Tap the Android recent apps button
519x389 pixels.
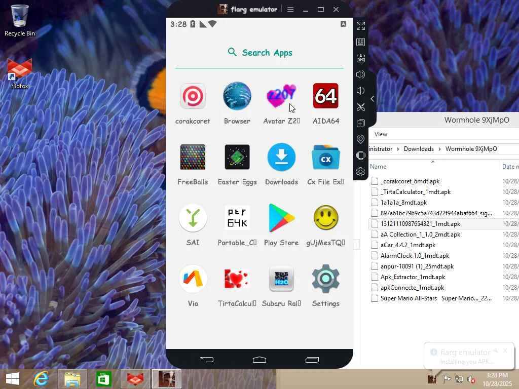(x=312, y=360)
